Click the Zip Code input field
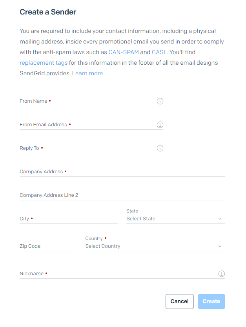The width and height of the screenshot is (246, 327). (x=48, y=246)
